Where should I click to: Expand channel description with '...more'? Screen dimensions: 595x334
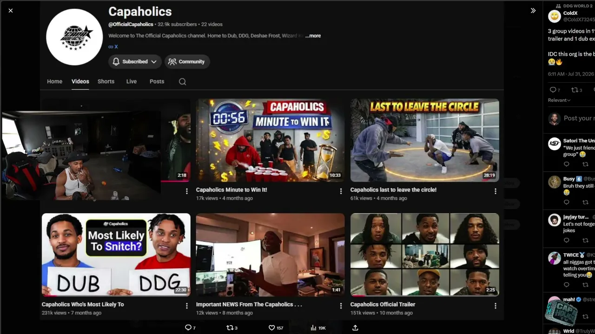[x=313, y=36]
